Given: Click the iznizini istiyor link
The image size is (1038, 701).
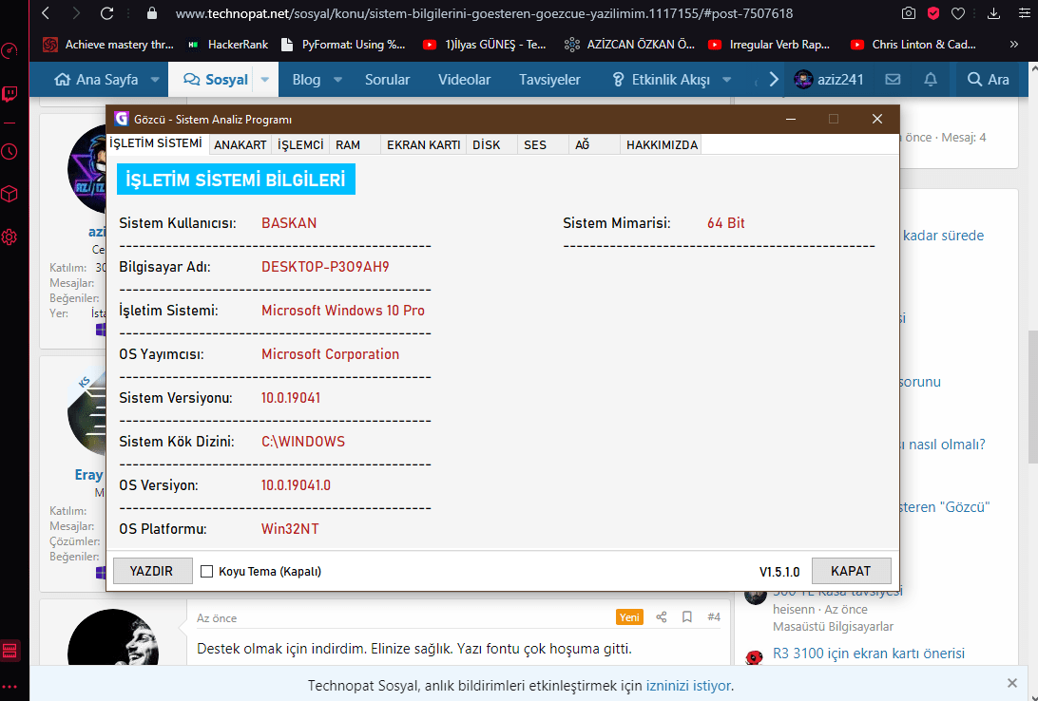Looking at the screenshot, I should (688, 685).
